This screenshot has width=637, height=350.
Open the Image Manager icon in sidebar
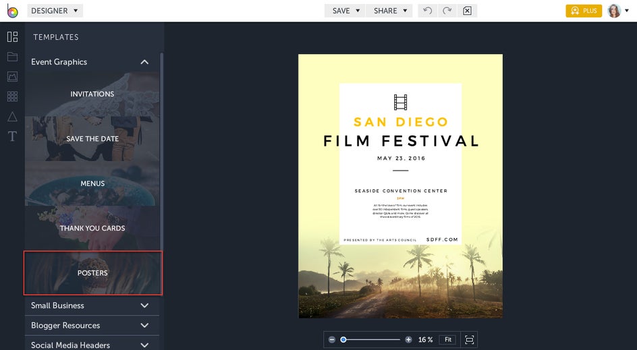point(12,76)
